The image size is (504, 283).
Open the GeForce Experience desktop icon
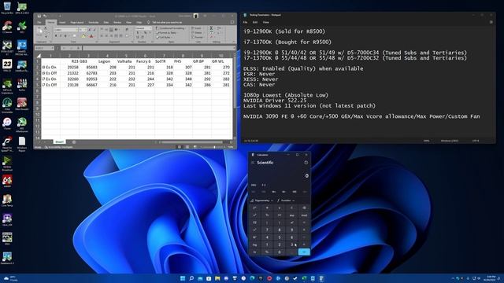(x=7, y=86)
